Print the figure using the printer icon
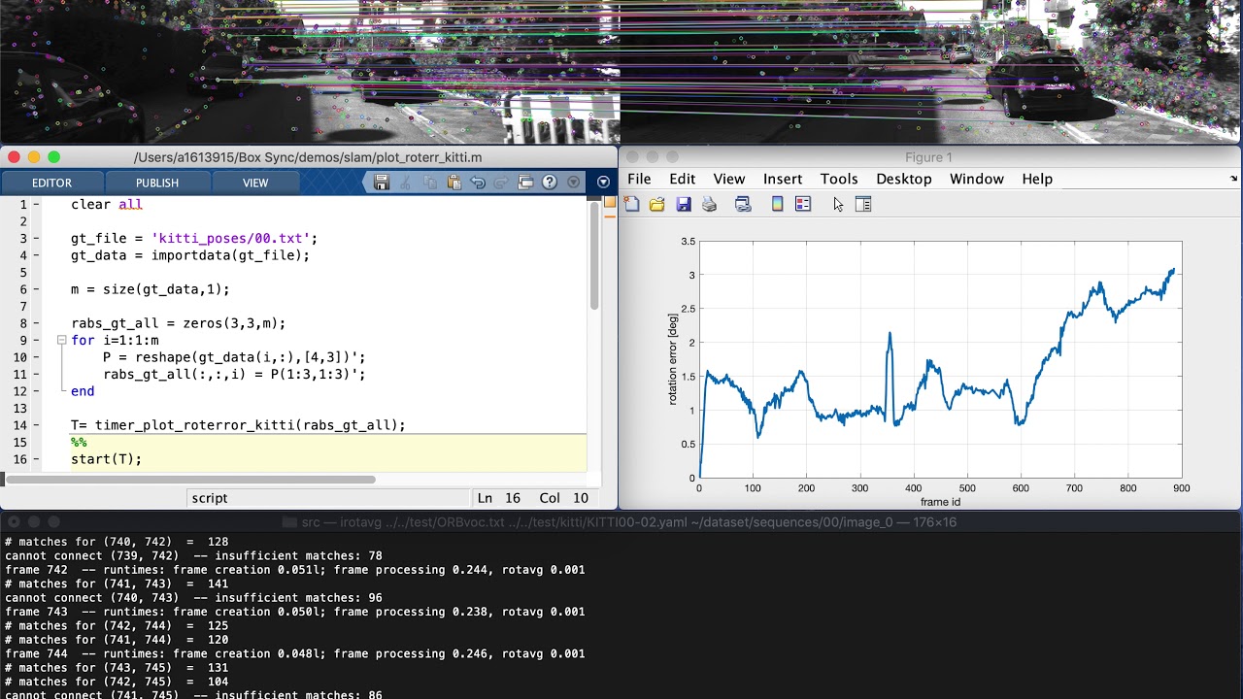This screenshot has height=699, width=1243. pyautogui.click(x=710, y=204)
